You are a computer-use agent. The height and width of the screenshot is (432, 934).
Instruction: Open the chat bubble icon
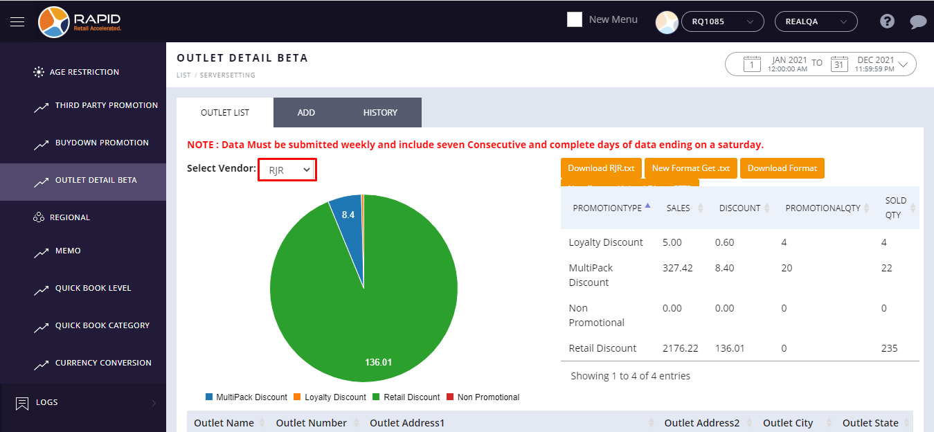918,22
